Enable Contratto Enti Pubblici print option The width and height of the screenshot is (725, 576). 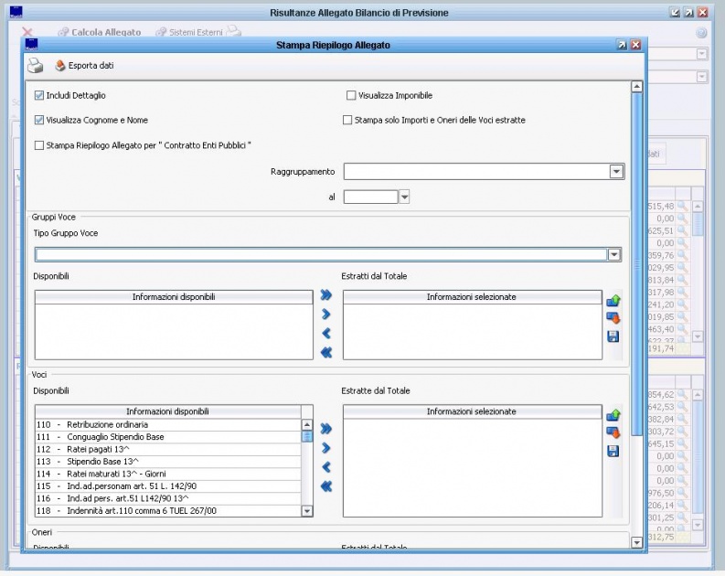point(39,144)
